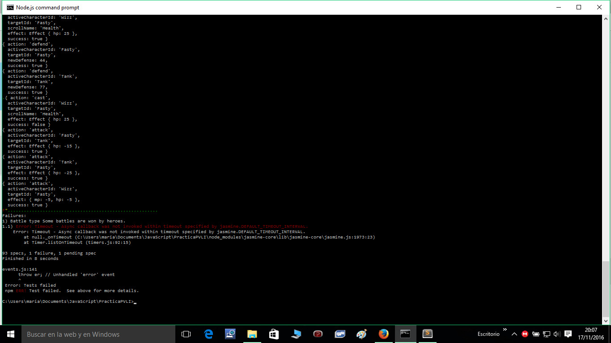Open File Explorer from the taskbar
The image size is (611, 343).
click(252, 334)
